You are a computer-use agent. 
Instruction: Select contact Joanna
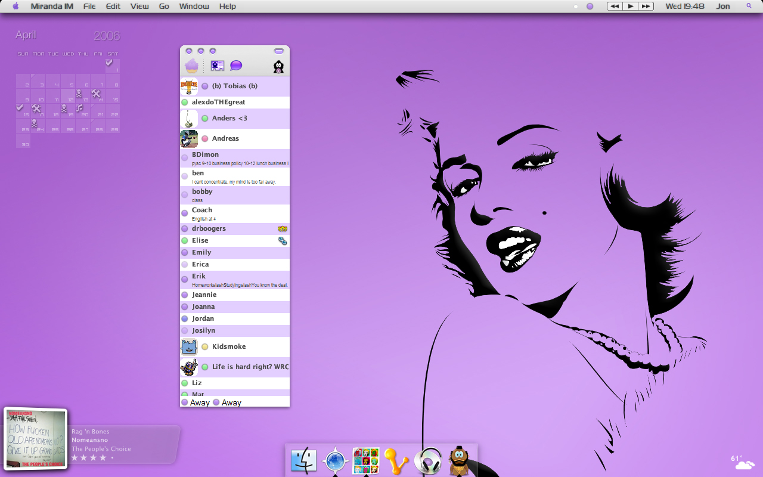235,307
